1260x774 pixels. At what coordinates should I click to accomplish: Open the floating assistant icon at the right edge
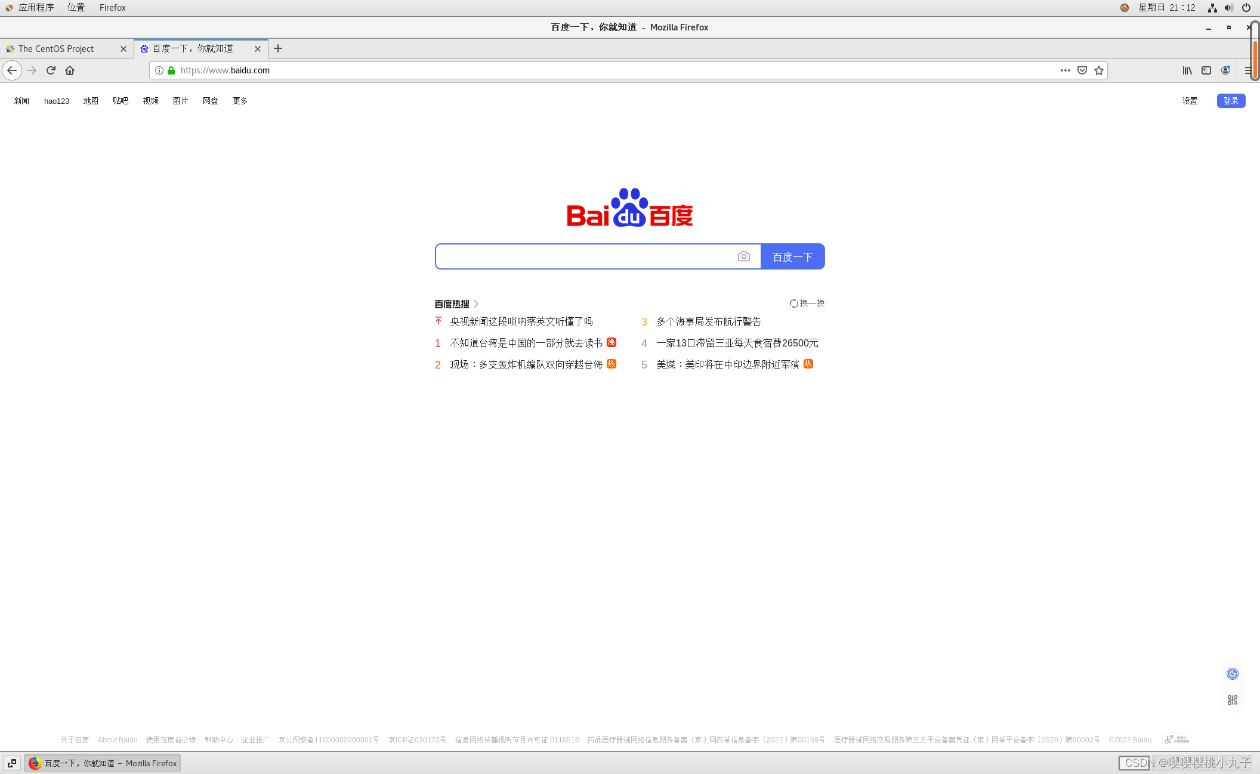(x=1233, y=674)
